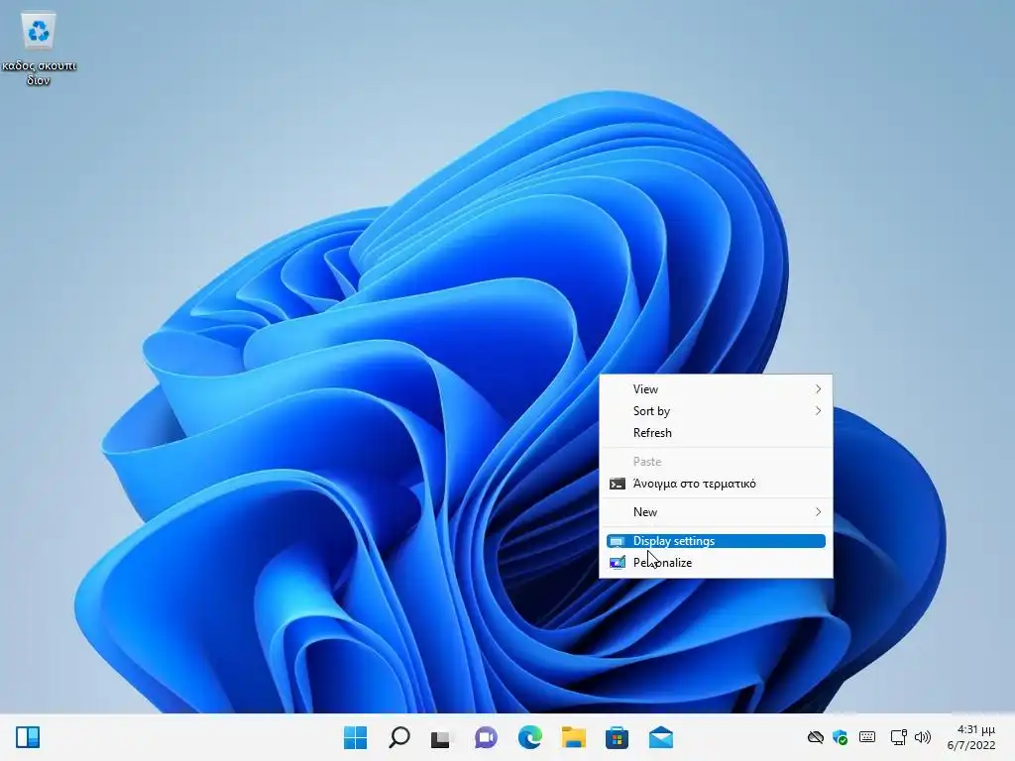
Task: Open the clock and date flyout
Action: (971, 737)
